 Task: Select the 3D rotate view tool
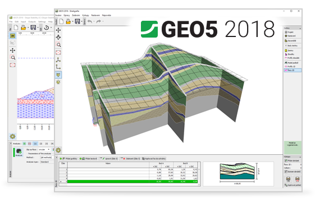pyautogui.click(x=58, y=38)
